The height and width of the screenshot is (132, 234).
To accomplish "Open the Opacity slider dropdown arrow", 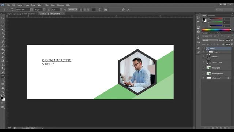I will (x=232, y=40).
